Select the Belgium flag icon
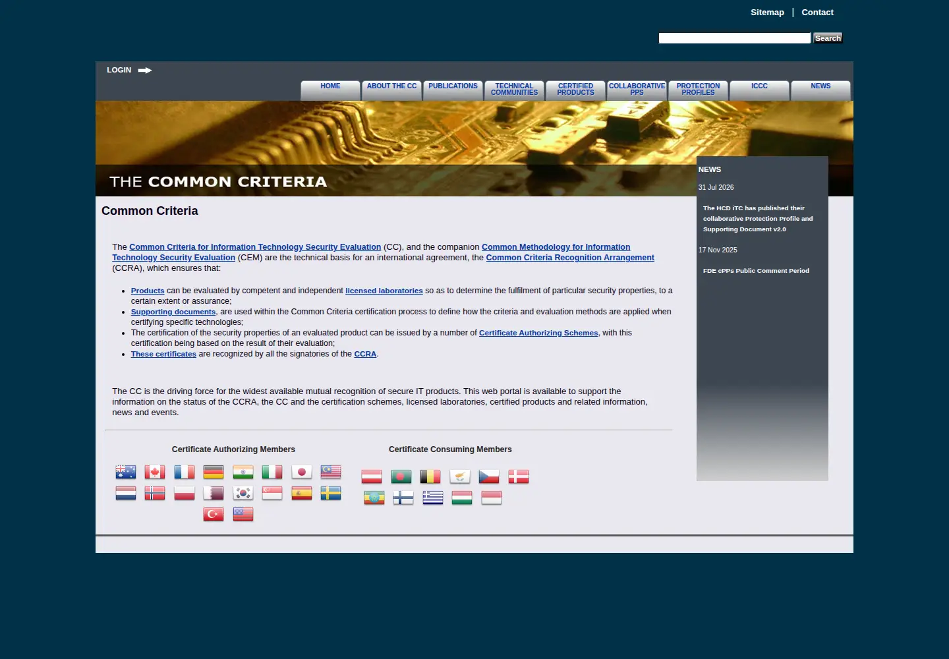949x659 pixels. point(430,476)
